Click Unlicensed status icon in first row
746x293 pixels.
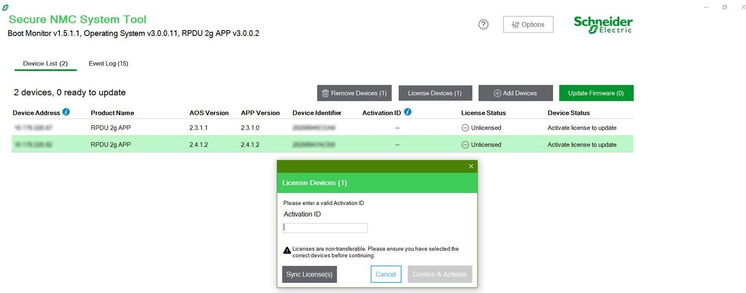point(465,128)
